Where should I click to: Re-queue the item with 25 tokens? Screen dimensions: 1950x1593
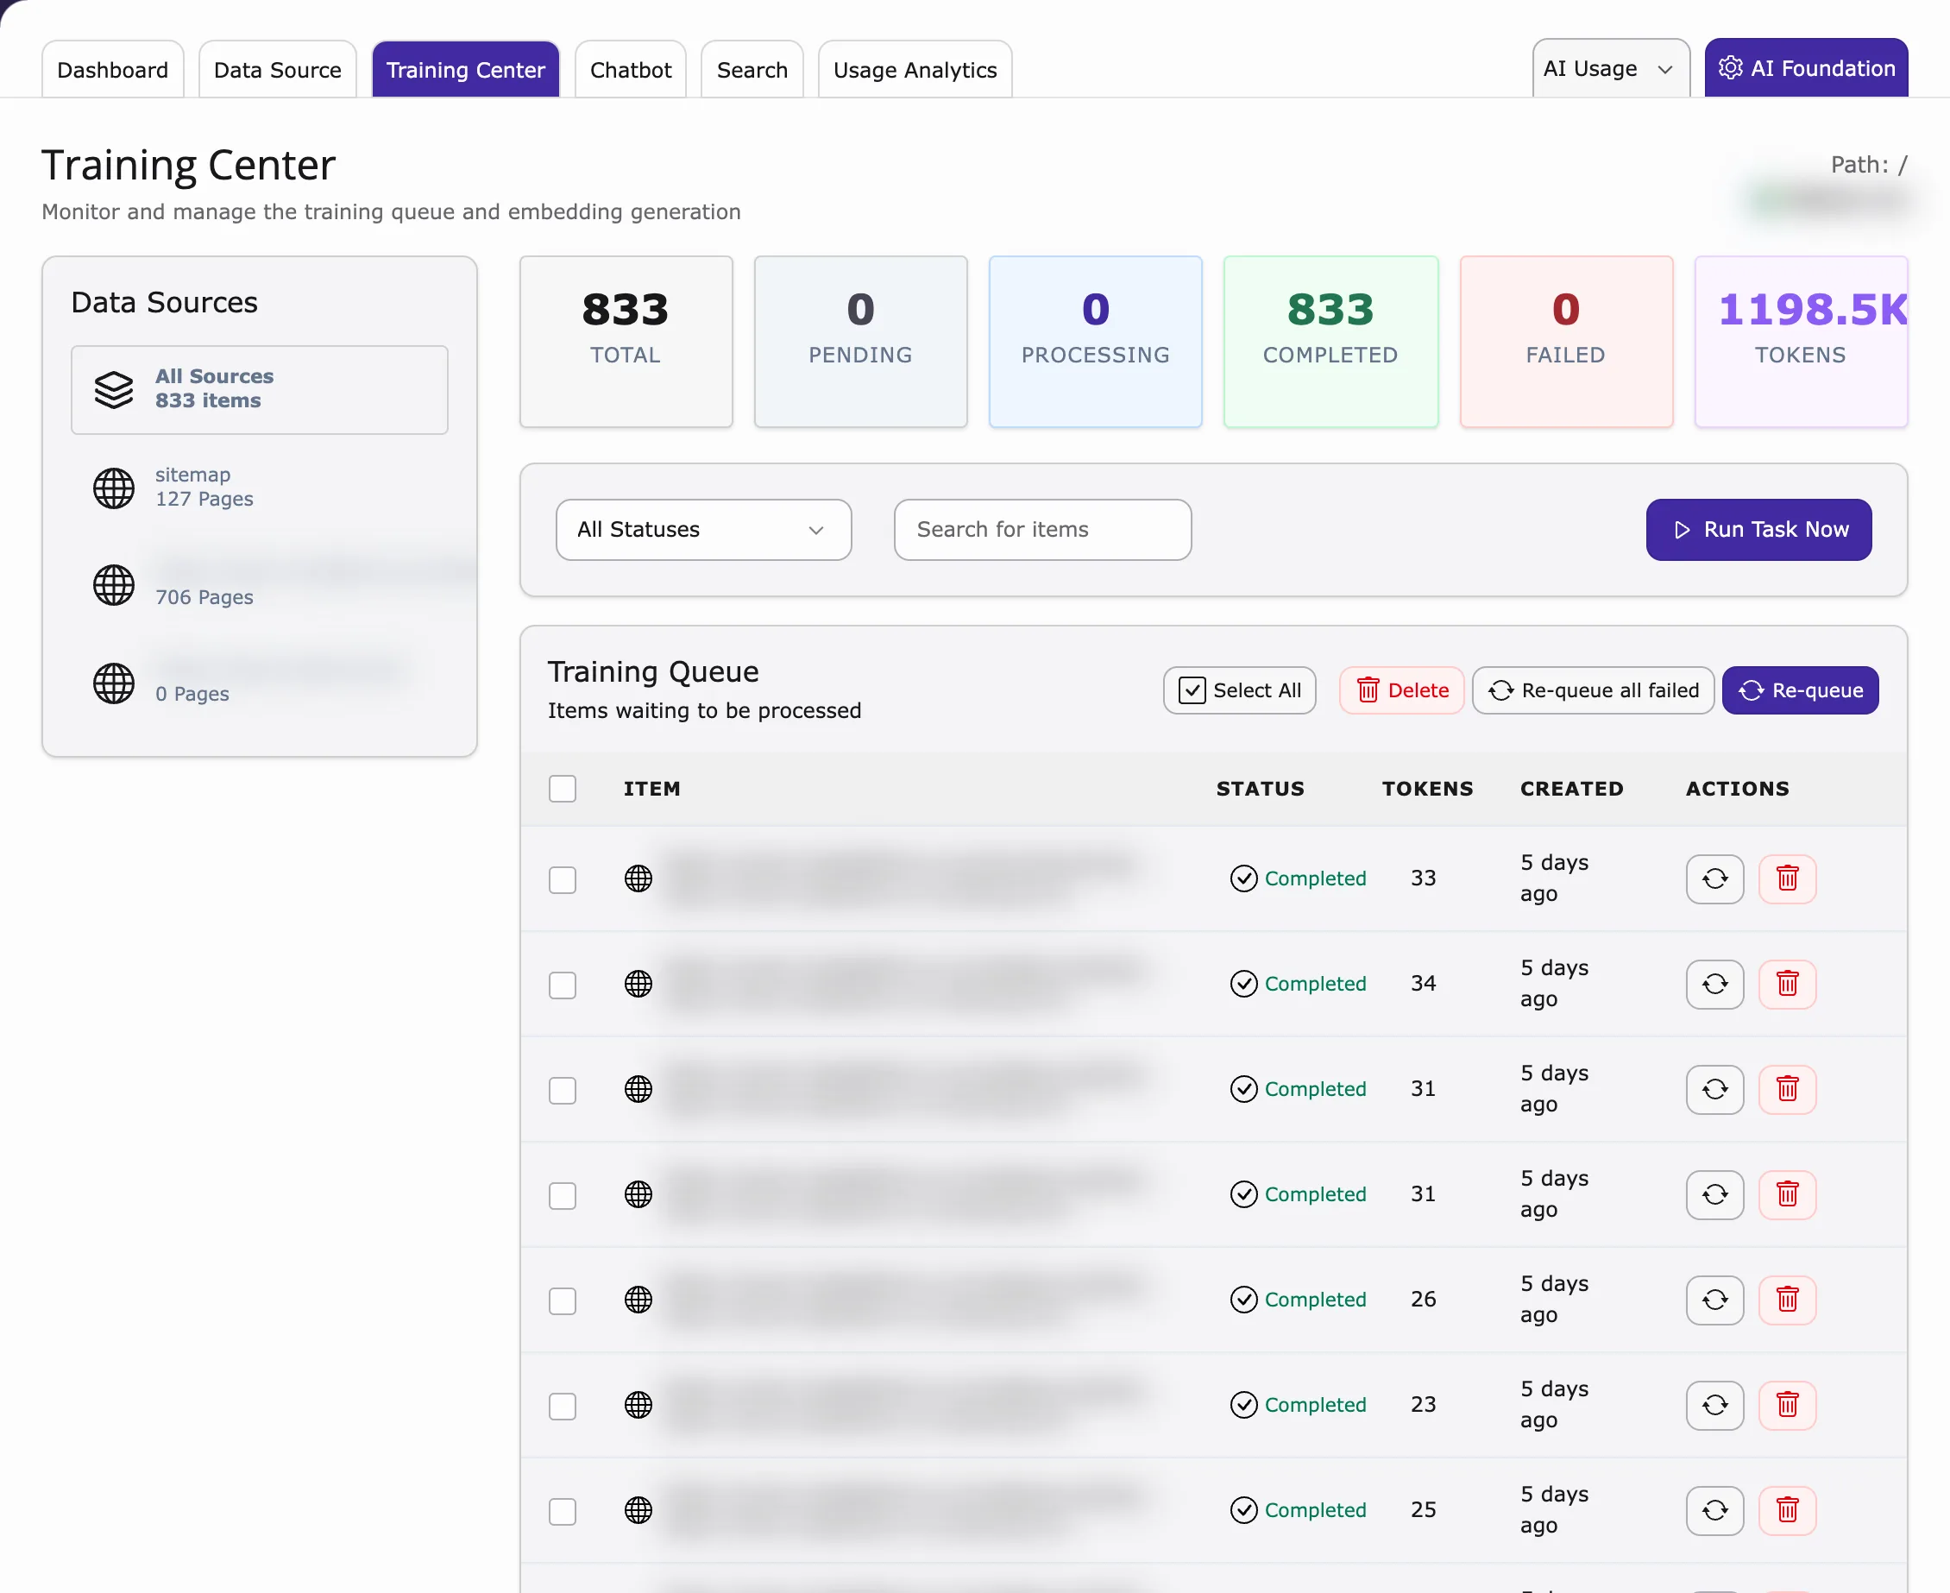coord(1714,1509)
